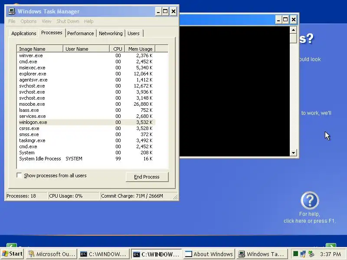This screenshot has width=347, height=260.
Task: Click the green monitor tray icon
Action: pos(295,254)
